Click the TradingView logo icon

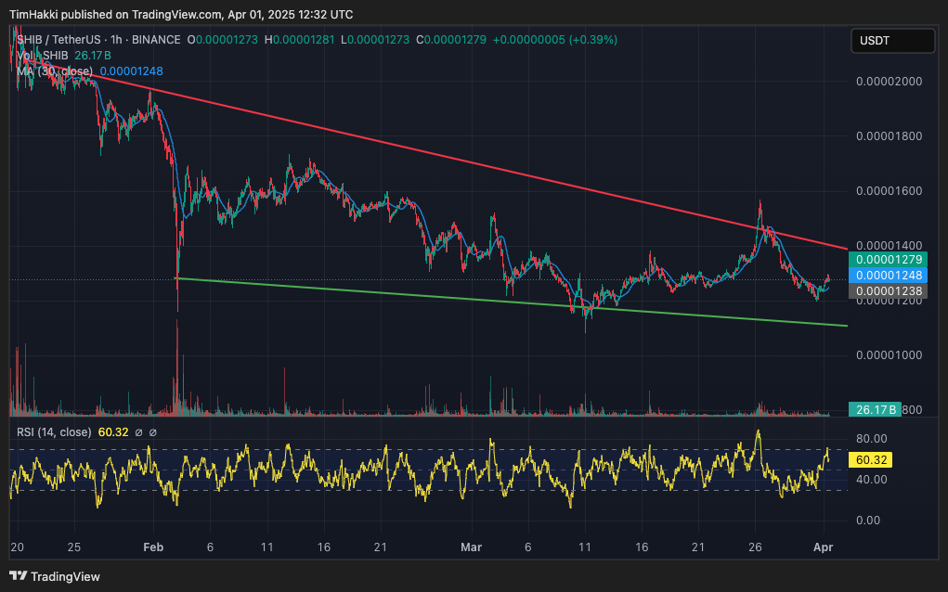[x=19, y=576]
